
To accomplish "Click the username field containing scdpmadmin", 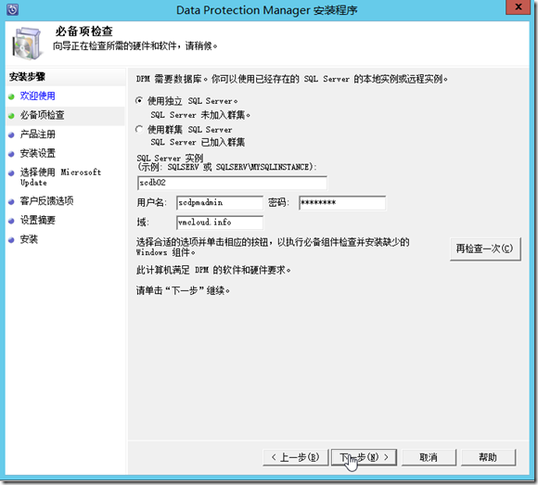I will (220, 203).
